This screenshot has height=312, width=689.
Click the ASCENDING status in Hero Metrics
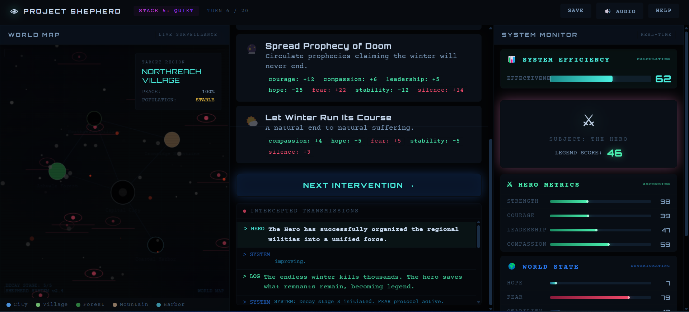click(656, 184)
